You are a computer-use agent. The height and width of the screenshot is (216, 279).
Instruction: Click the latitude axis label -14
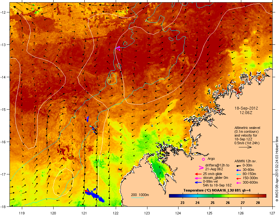3,77
